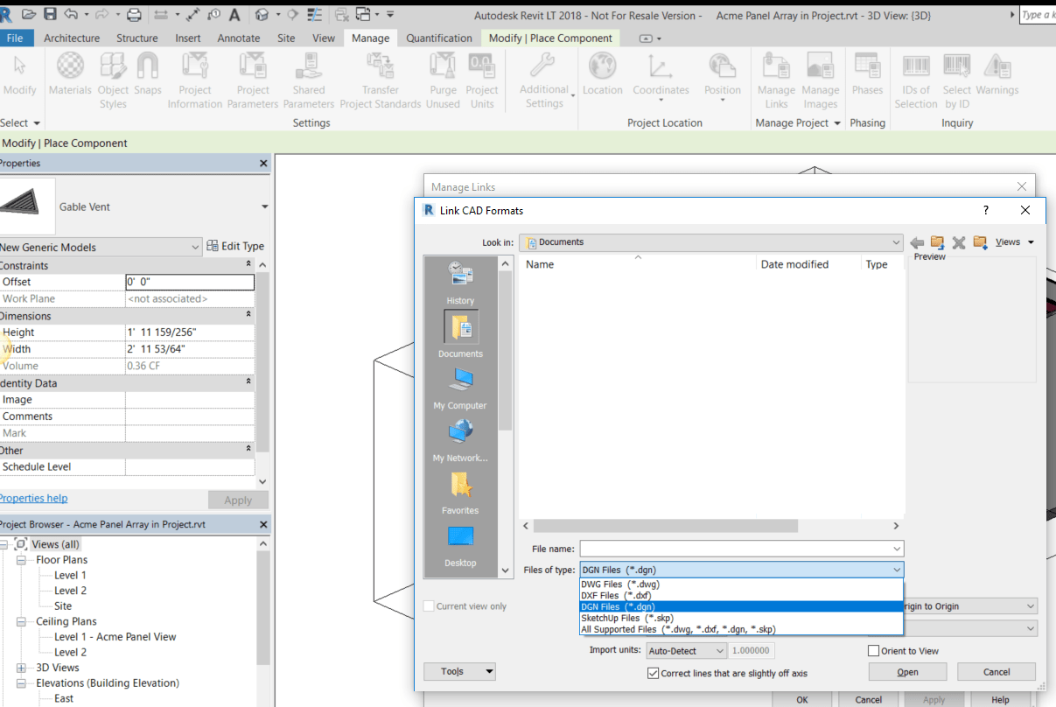Open the Properties help link
This screenshot has height=707, width=1056.
tap(33, 498)
